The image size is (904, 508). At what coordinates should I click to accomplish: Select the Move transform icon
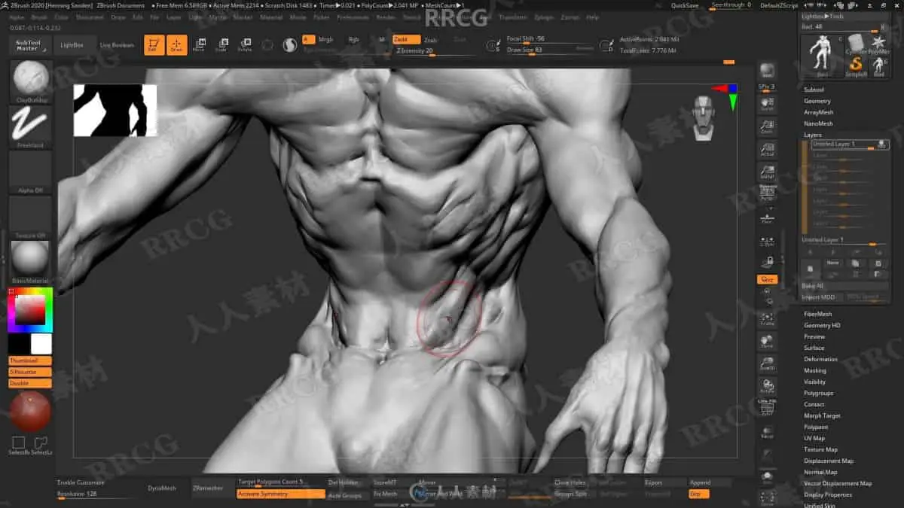pos(199,45)
